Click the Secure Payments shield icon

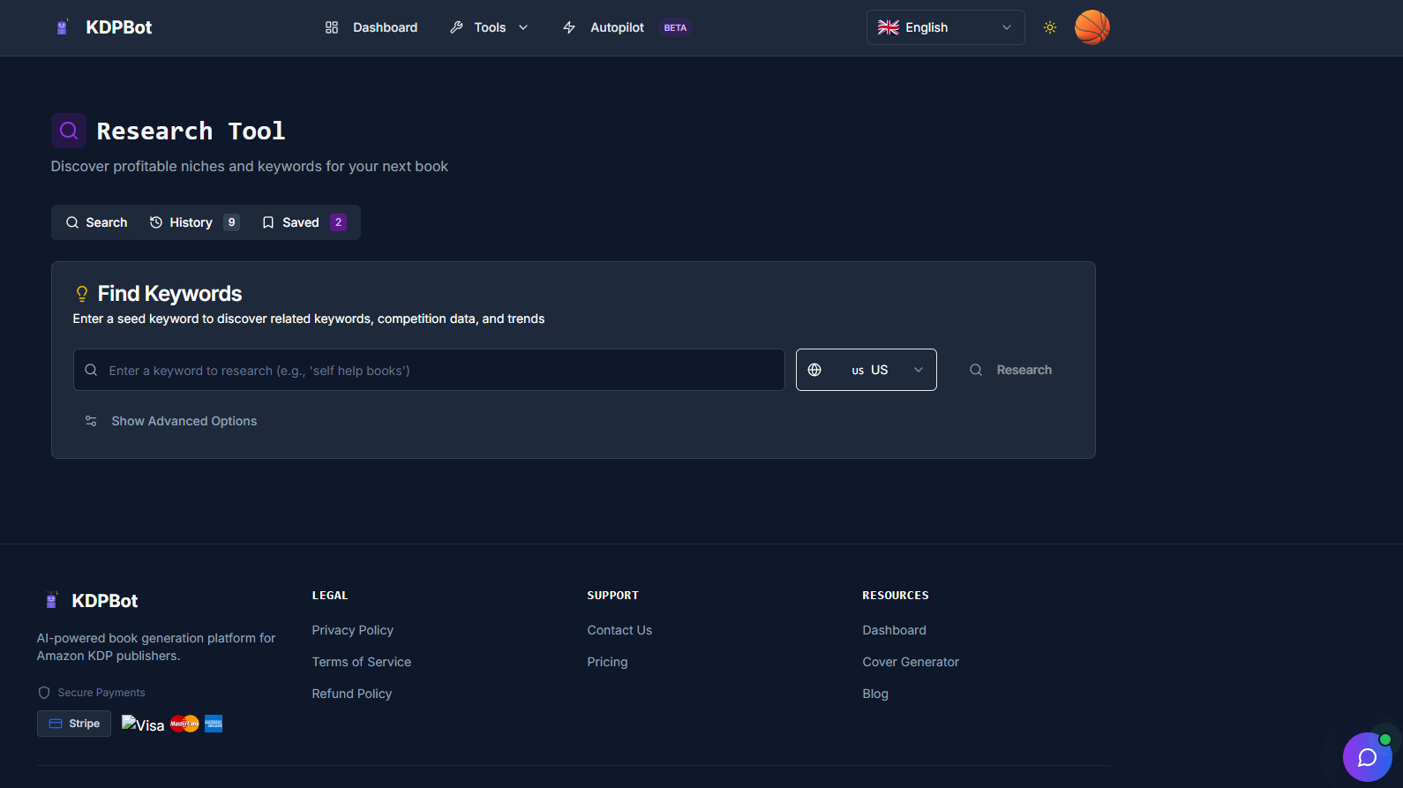click(x=44, y=693)
